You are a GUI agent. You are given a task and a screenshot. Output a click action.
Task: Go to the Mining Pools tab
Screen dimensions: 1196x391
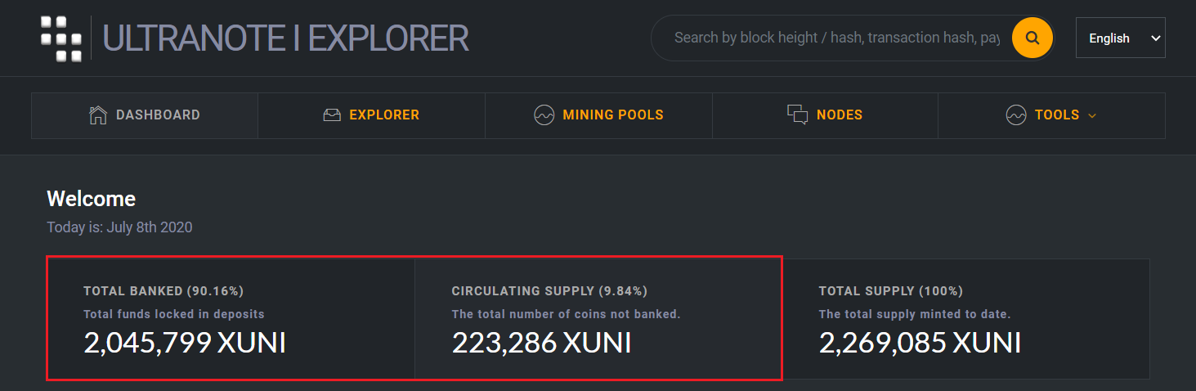point(599,115)
